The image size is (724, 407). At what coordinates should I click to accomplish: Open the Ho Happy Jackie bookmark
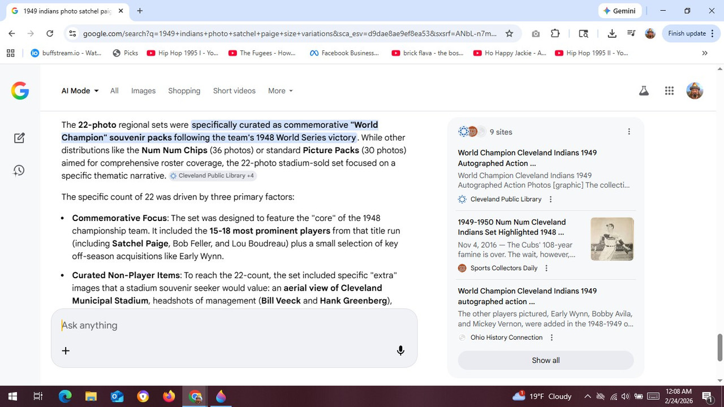pos(510,53)
